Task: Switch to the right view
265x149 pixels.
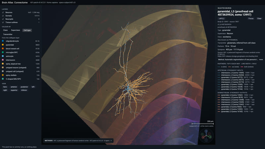Action: click(5, 90)
